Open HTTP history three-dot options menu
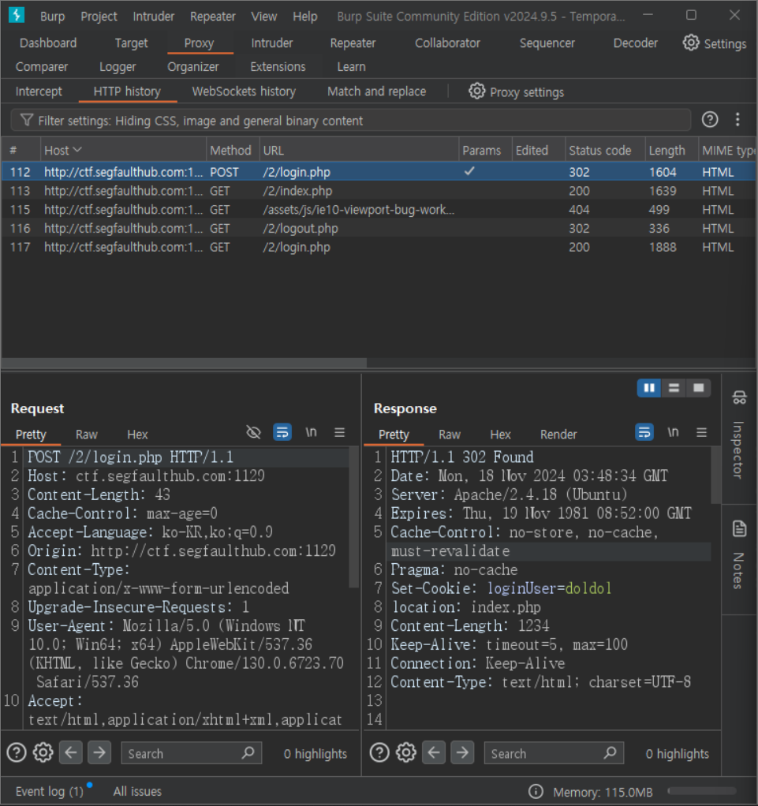The height and width of the screenshot is (806, 758). (x=737, y=120)
